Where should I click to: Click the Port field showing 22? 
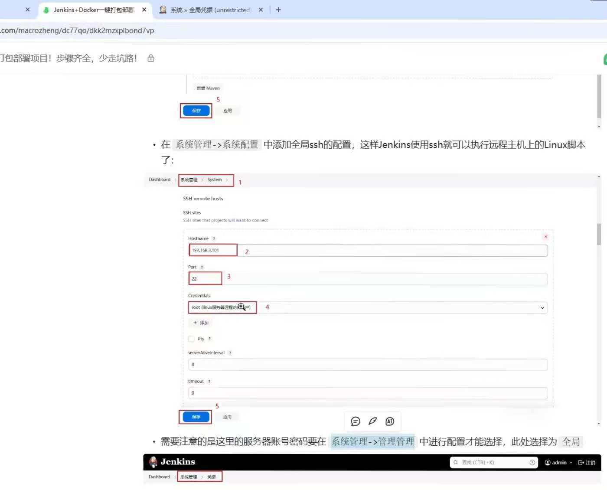pyautogui.click(x=368, y=279)
